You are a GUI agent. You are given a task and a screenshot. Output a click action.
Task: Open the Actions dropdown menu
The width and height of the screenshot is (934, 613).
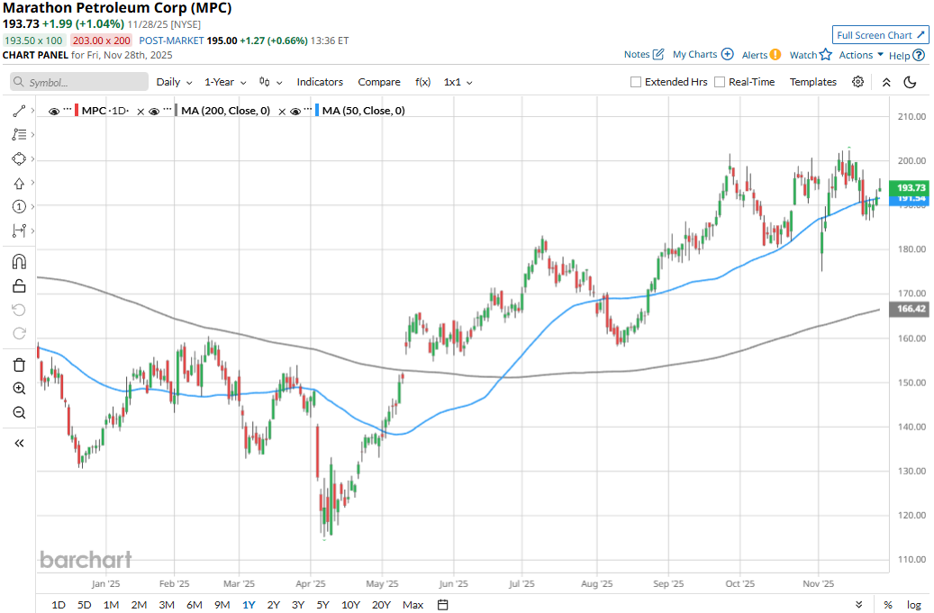tap(861, 55)
